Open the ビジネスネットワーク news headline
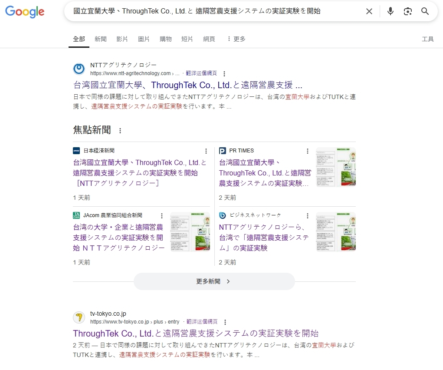 pyautogui.click(x=264, y=238)
